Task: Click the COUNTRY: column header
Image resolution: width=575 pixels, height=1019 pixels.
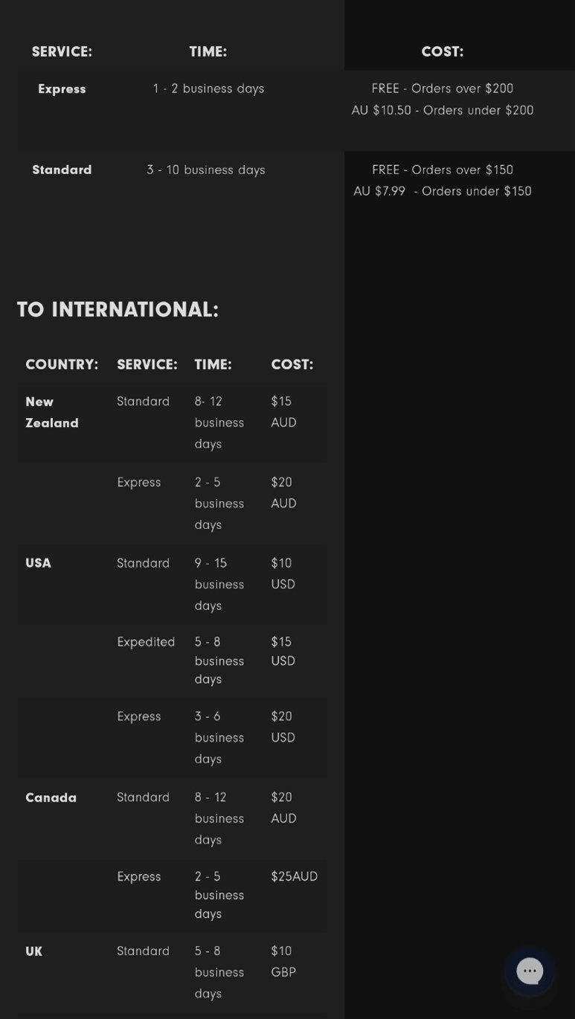Action: (62, 364)
